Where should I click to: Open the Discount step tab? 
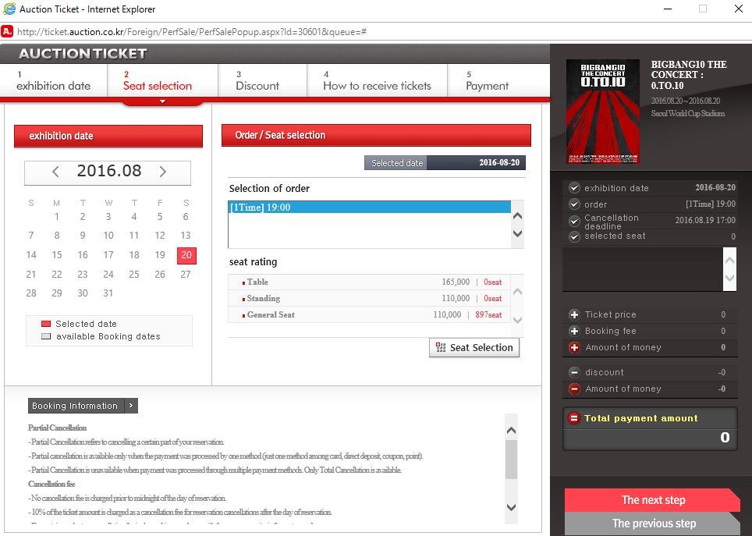click(x=262, y=80)
